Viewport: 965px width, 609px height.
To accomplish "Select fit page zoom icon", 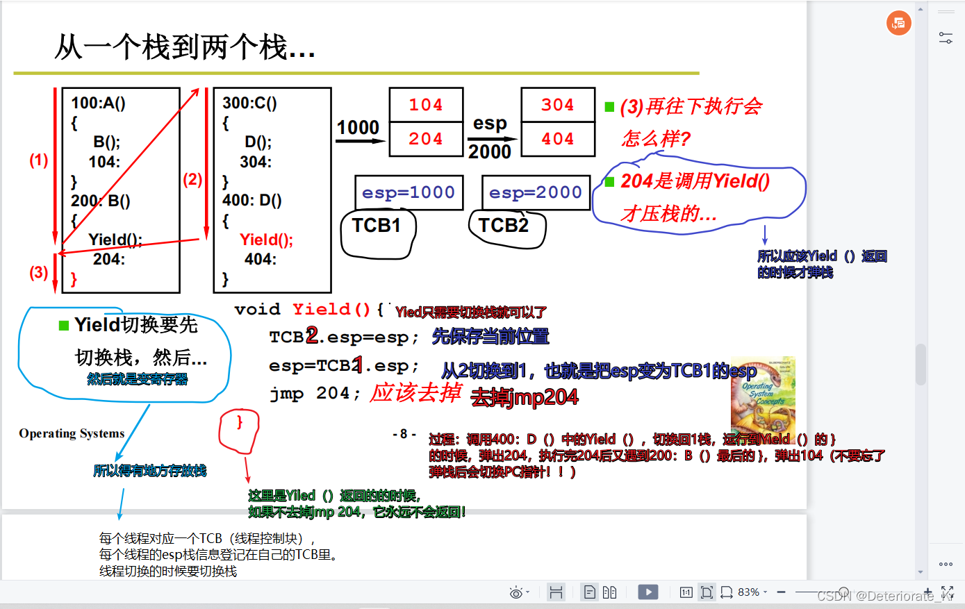I will [x=707, y=592].
